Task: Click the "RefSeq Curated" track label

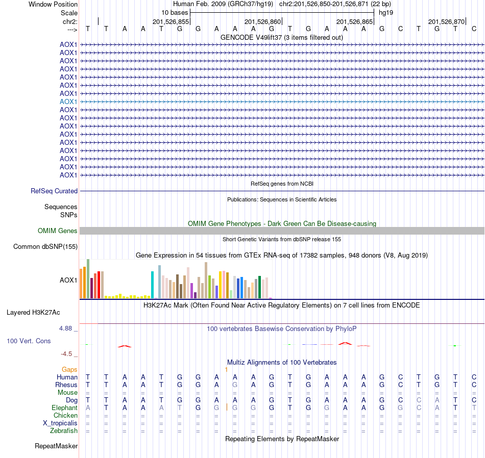Action: click(54, 191)
